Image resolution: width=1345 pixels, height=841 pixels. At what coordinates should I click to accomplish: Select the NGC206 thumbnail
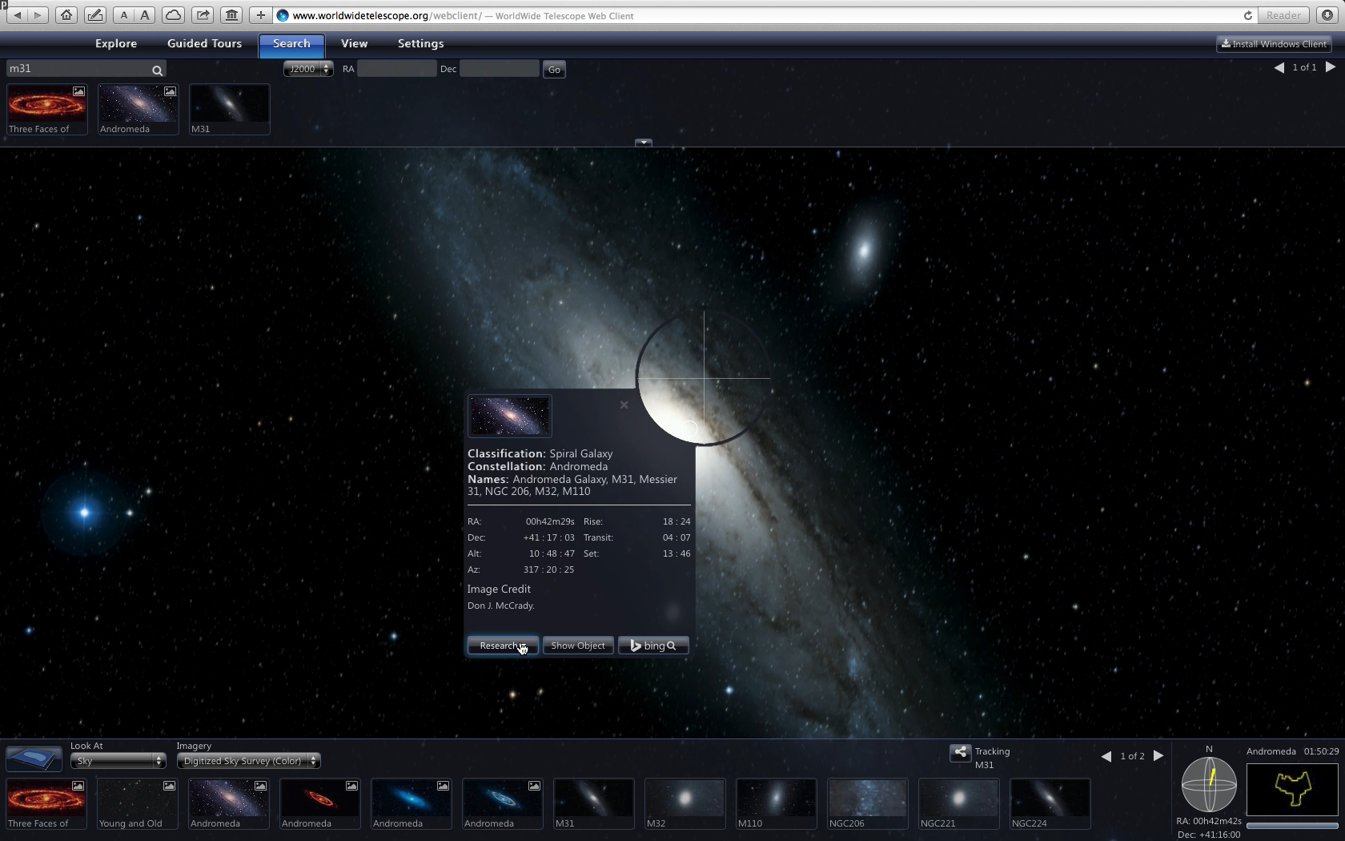click(x=867, y=803)
